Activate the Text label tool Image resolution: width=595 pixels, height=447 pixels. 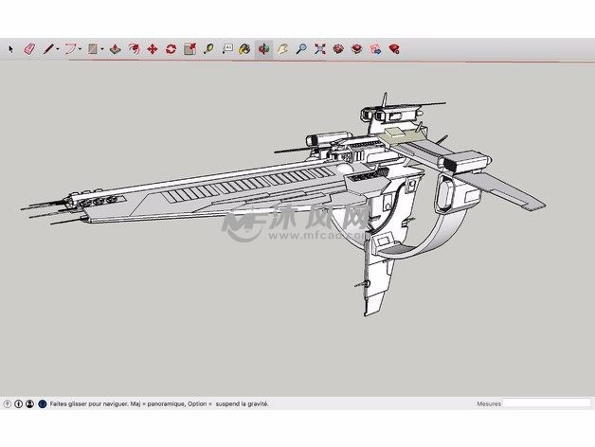click(226, 48)
